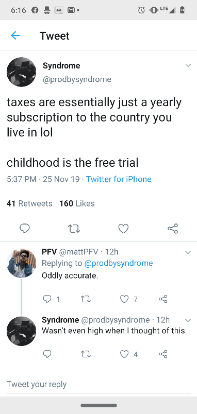Retweet Syndrome's 'Wasn't even high' reply
The width and height of the screenshot is (197, 414).
85,354
